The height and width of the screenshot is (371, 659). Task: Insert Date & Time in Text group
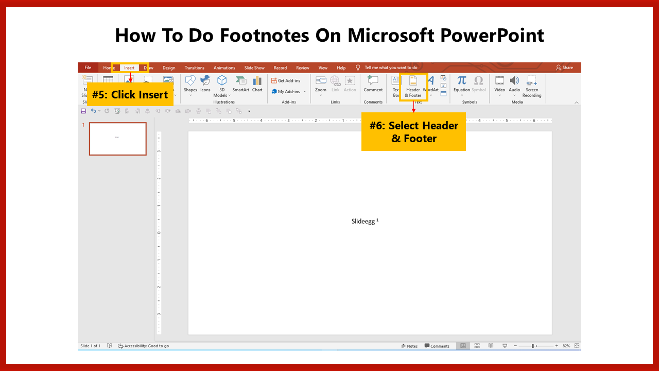pyautogui.click(x=443, y=78)
